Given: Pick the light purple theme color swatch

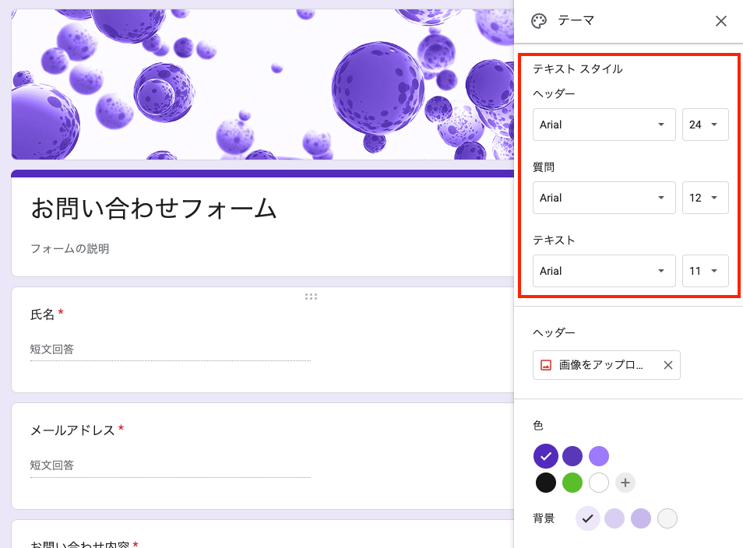Looking at the screenshot, I should (x=599, y=456).
